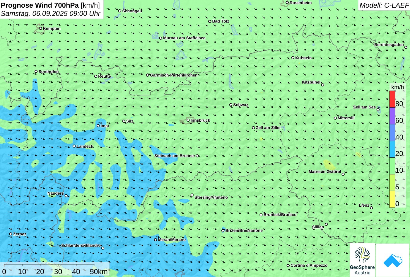The width and height of the screenshot is (410, 277).
Task: Click the Rosenheim city marker
Action: click(287, 3)
